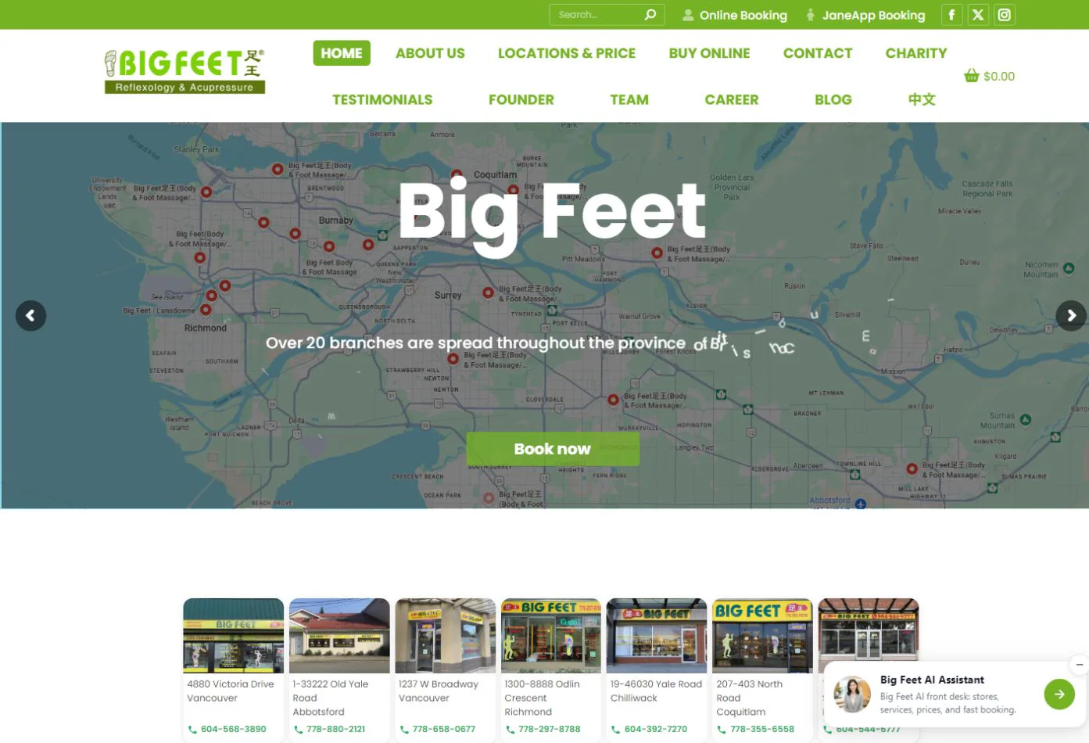Click the 19-46030 Yale Road address
The height and width of the screenshot is (743, 1089).
656,691
